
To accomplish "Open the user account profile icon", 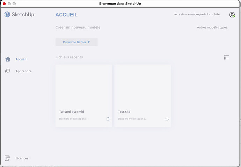I will 232,15.
